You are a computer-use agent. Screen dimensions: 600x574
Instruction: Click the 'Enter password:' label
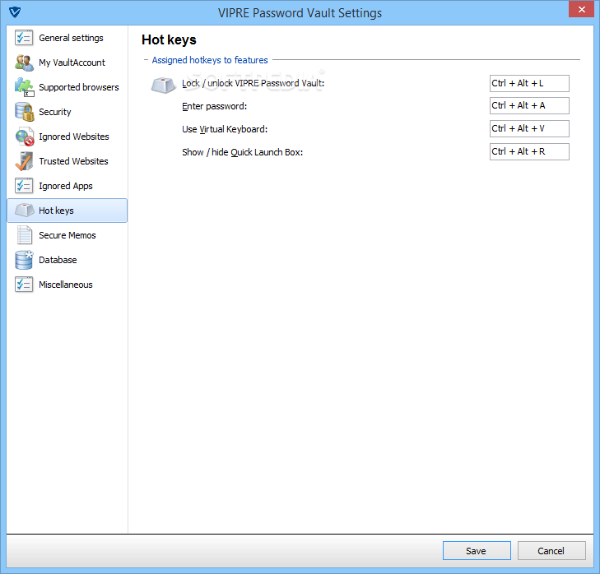214,106
